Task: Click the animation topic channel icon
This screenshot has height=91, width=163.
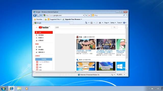Action: [x=77, y=37]
